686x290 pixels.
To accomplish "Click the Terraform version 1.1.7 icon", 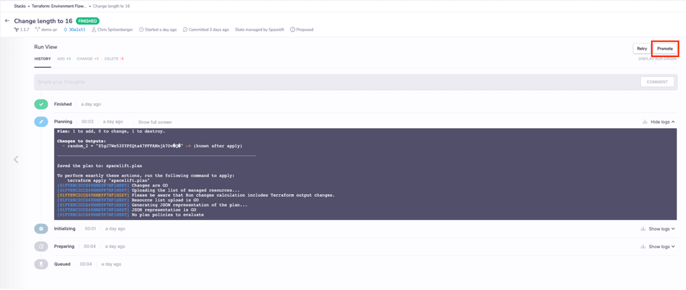I will pyautogui.click(x=17, y=30).
